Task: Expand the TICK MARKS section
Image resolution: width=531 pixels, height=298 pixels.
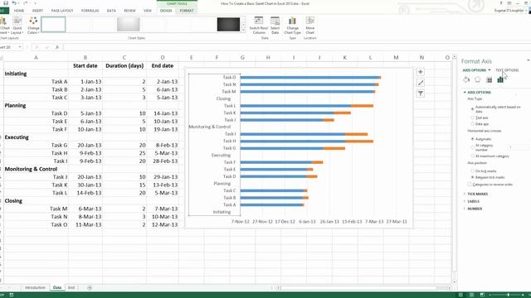Action: 465,194
